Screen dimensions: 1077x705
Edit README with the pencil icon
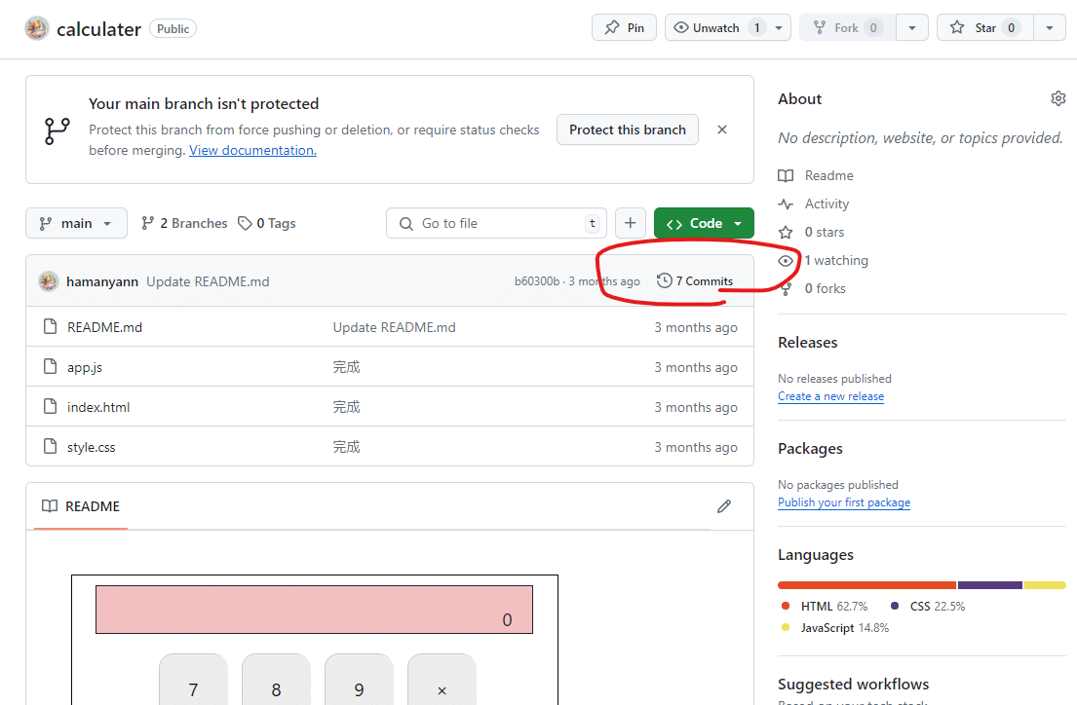pos(724,506)
